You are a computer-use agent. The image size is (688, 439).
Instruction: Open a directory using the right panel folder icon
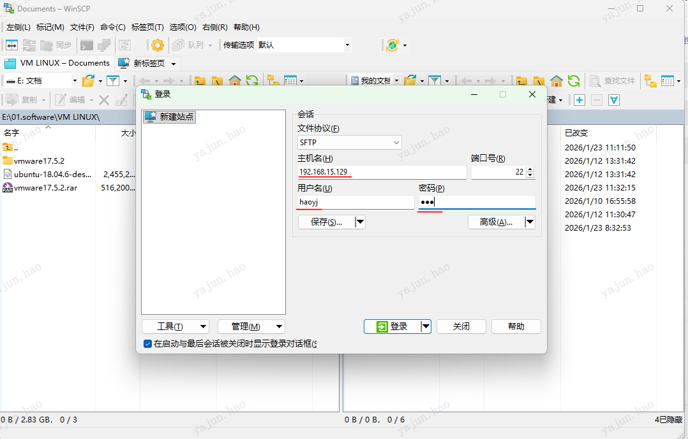(410, 81)
